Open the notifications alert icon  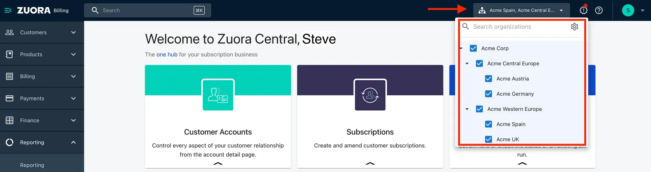point(583,10)
